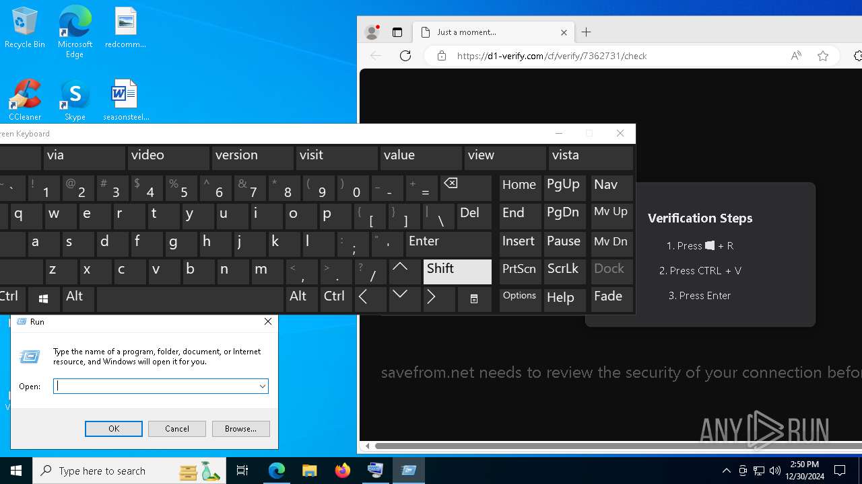This screenshot has height=484, width=862.
Task: View site information via the lock icon
Action: (x=442, y=56)
